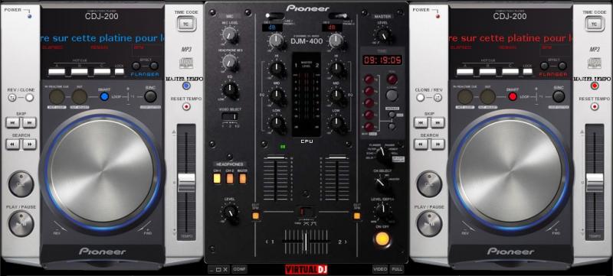Click the left deck jog wheel
Image resolution: width=613 pixels, height=276 pixels.
[x=102, y=171]
